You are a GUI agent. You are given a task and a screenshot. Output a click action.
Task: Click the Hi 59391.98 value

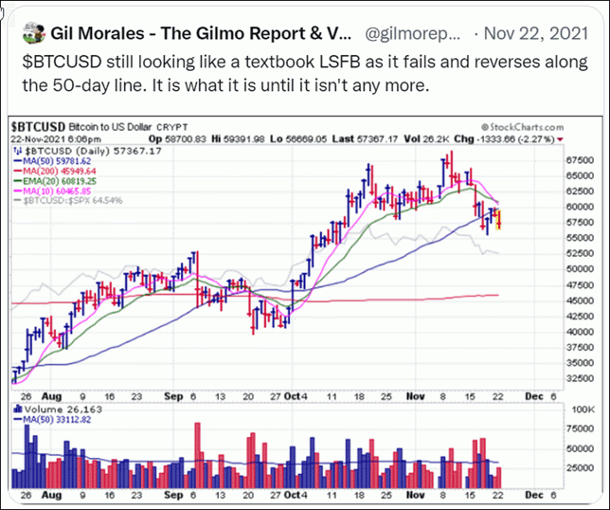[238, 139]
